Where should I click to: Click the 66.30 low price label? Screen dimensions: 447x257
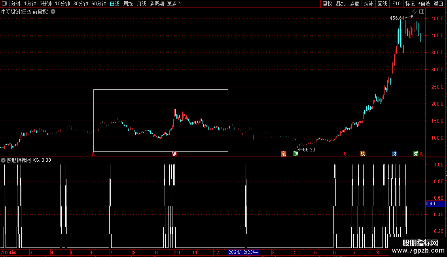click(x=309, y=149)
